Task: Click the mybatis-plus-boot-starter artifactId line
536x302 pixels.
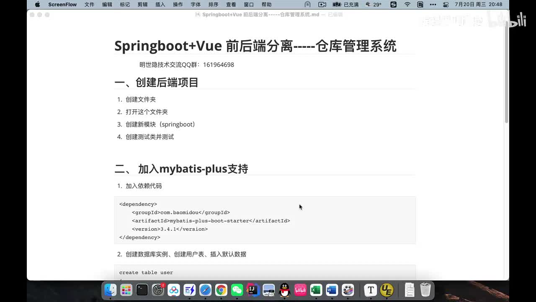Action: [211, 221]
